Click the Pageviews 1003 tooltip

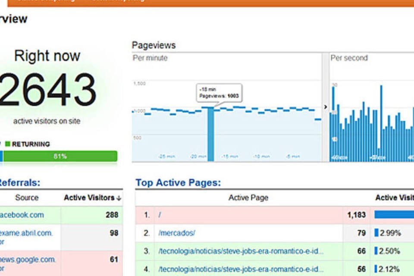[219, 93]
